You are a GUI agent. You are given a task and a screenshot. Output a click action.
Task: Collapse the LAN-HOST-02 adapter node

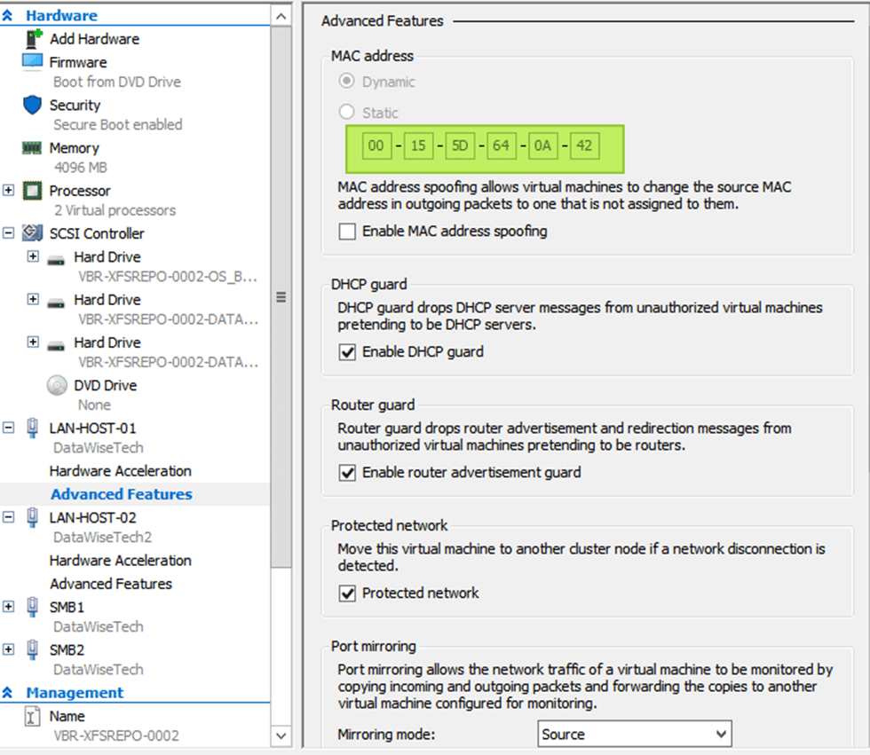coord(8,517)
